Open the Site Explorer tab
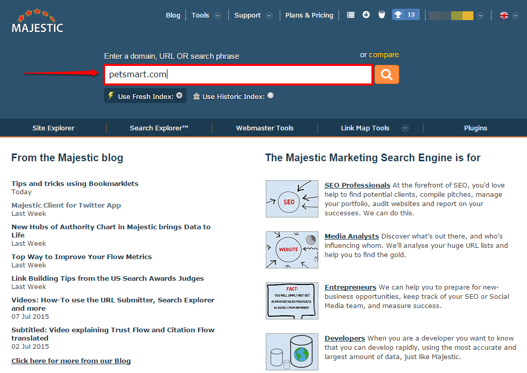 54,128
